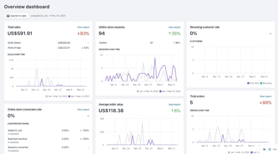Click the Online store conversion rate title
This screenshot has width=278, height=154.
pos(24,109)
